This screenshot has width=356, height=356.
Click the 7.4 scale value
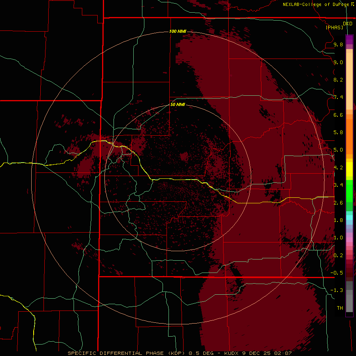pos(338,97)
